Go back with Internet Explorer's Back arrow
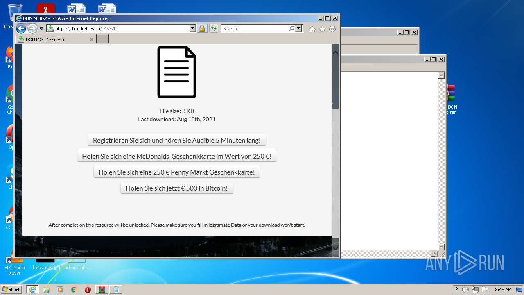 pos(21,28)
